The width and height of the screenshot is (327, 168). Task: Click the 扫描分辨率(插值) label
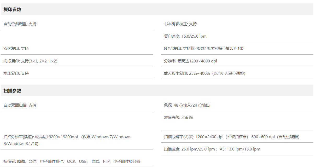18,137
